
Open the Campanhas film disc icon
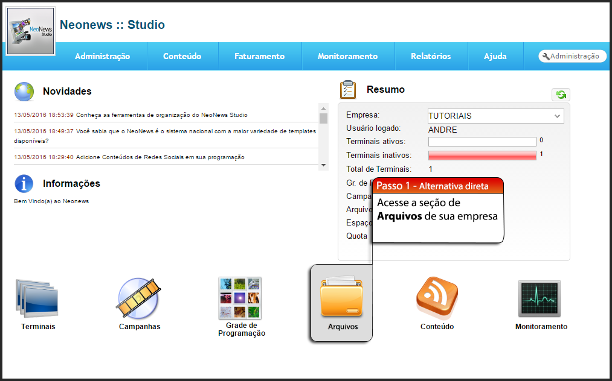coord(139,298)
